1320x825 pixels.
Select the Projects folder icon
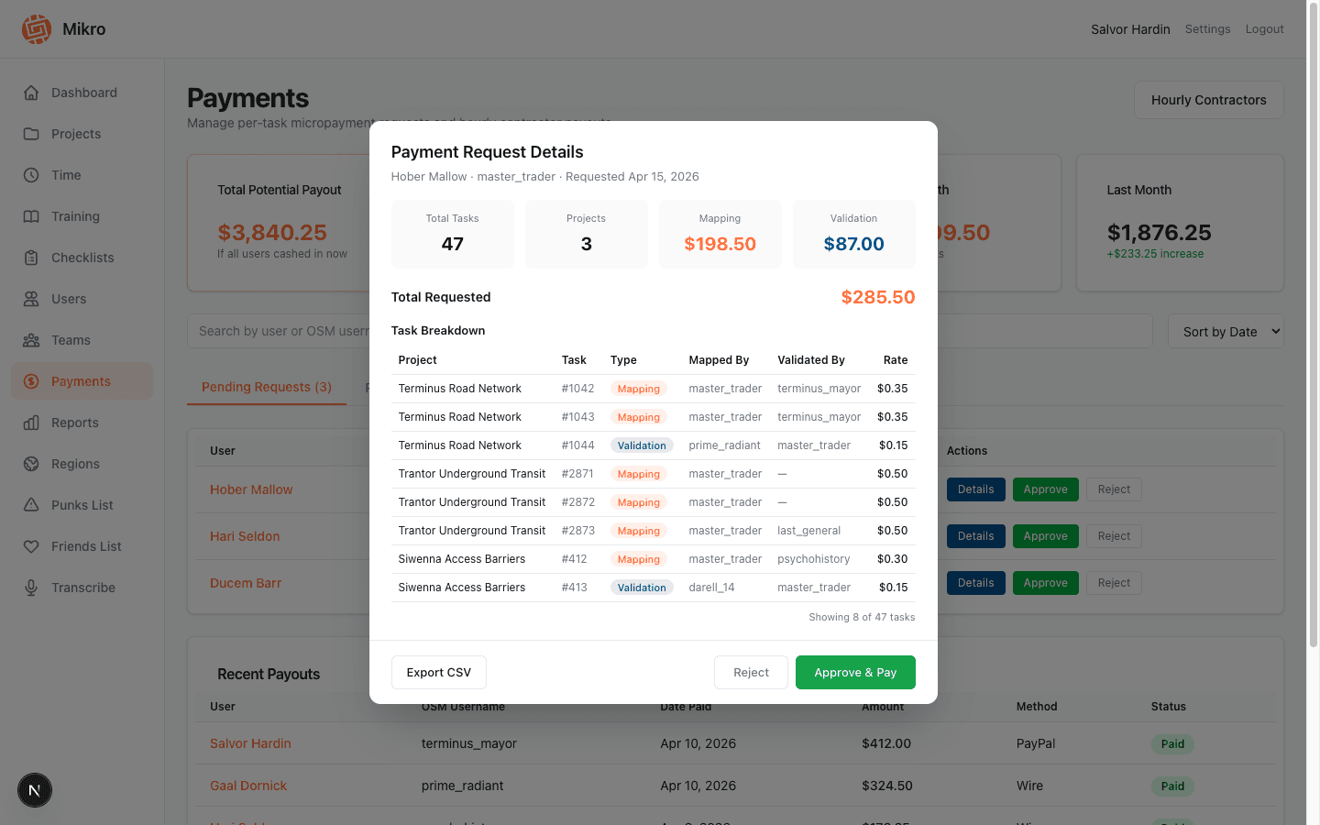tap(31, 134)
